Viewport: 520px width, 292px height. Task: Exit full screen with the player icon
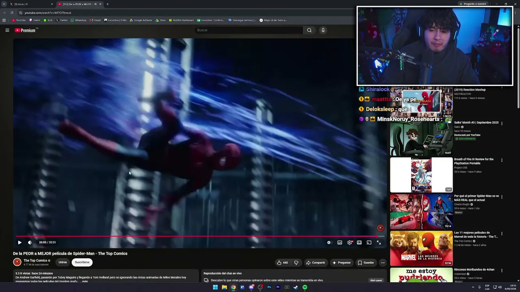coord(379,243)
